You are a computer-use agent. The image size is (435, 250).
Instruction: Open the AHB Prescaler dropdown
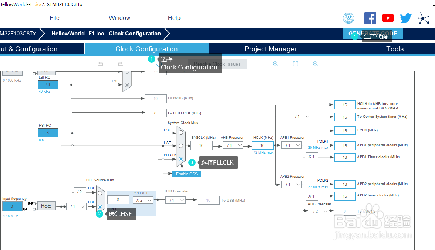click(233, 145)
